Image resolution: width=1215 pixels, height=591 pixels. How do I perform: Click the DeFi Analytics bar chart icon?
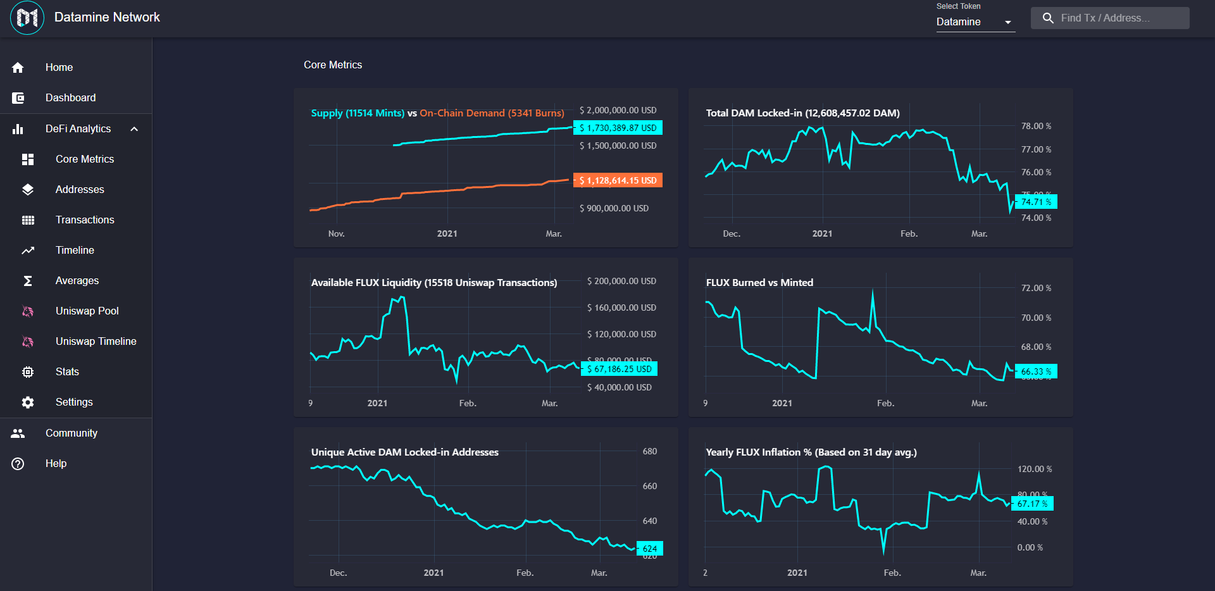point(18,128)
